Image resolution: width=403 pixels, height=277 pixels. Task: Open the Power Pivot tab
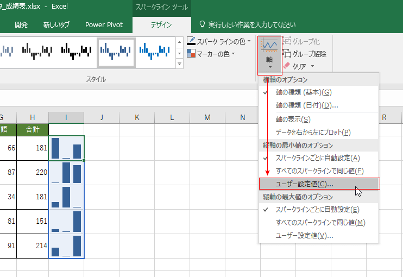pos(104,24)
